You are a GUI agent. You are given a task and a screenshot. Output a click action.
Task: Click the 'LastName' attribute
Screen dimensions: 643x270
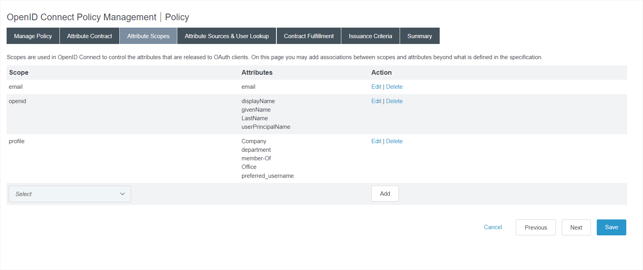tap(255, 118)
